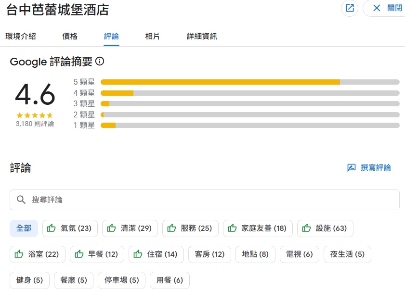405x291 pixels.
Task: Click the thumbs-up icon on 氣氛 chip
Action: [52, 228]
